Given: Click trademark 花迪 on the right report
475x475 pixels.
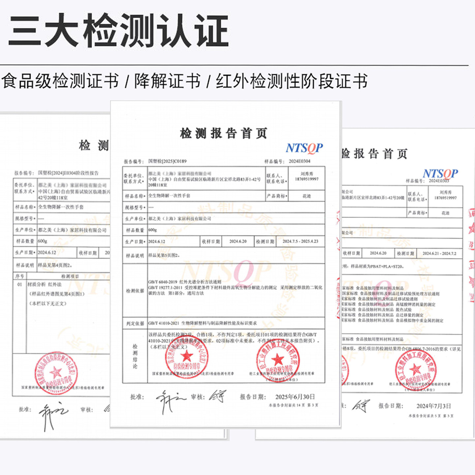Looking at the screenshot, I should click(x=445, y=213).
